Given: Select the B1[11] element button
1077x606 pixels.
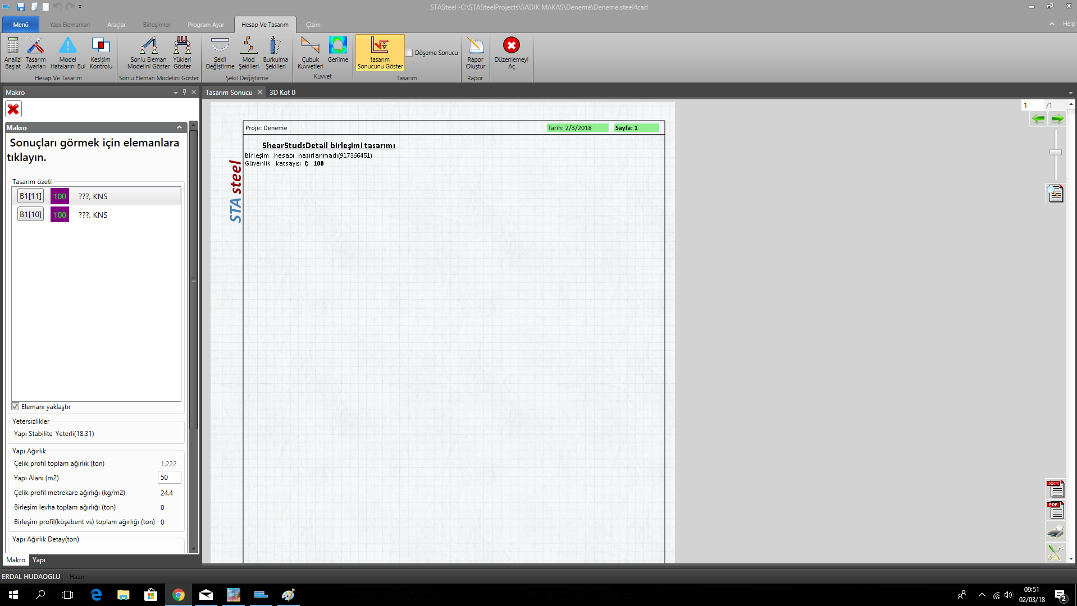Looking at the screenshot, I should tap(30, 196).
